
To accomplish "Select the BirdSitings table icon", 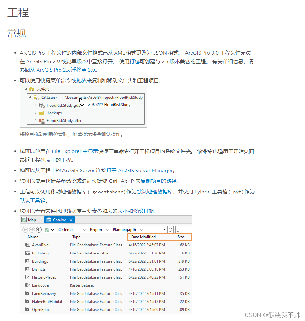I will click(x=28, y=253).
